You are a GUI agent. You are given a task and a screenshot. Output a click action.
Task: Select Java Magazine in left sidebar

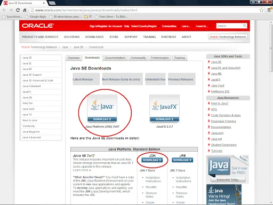pos(41,132)
